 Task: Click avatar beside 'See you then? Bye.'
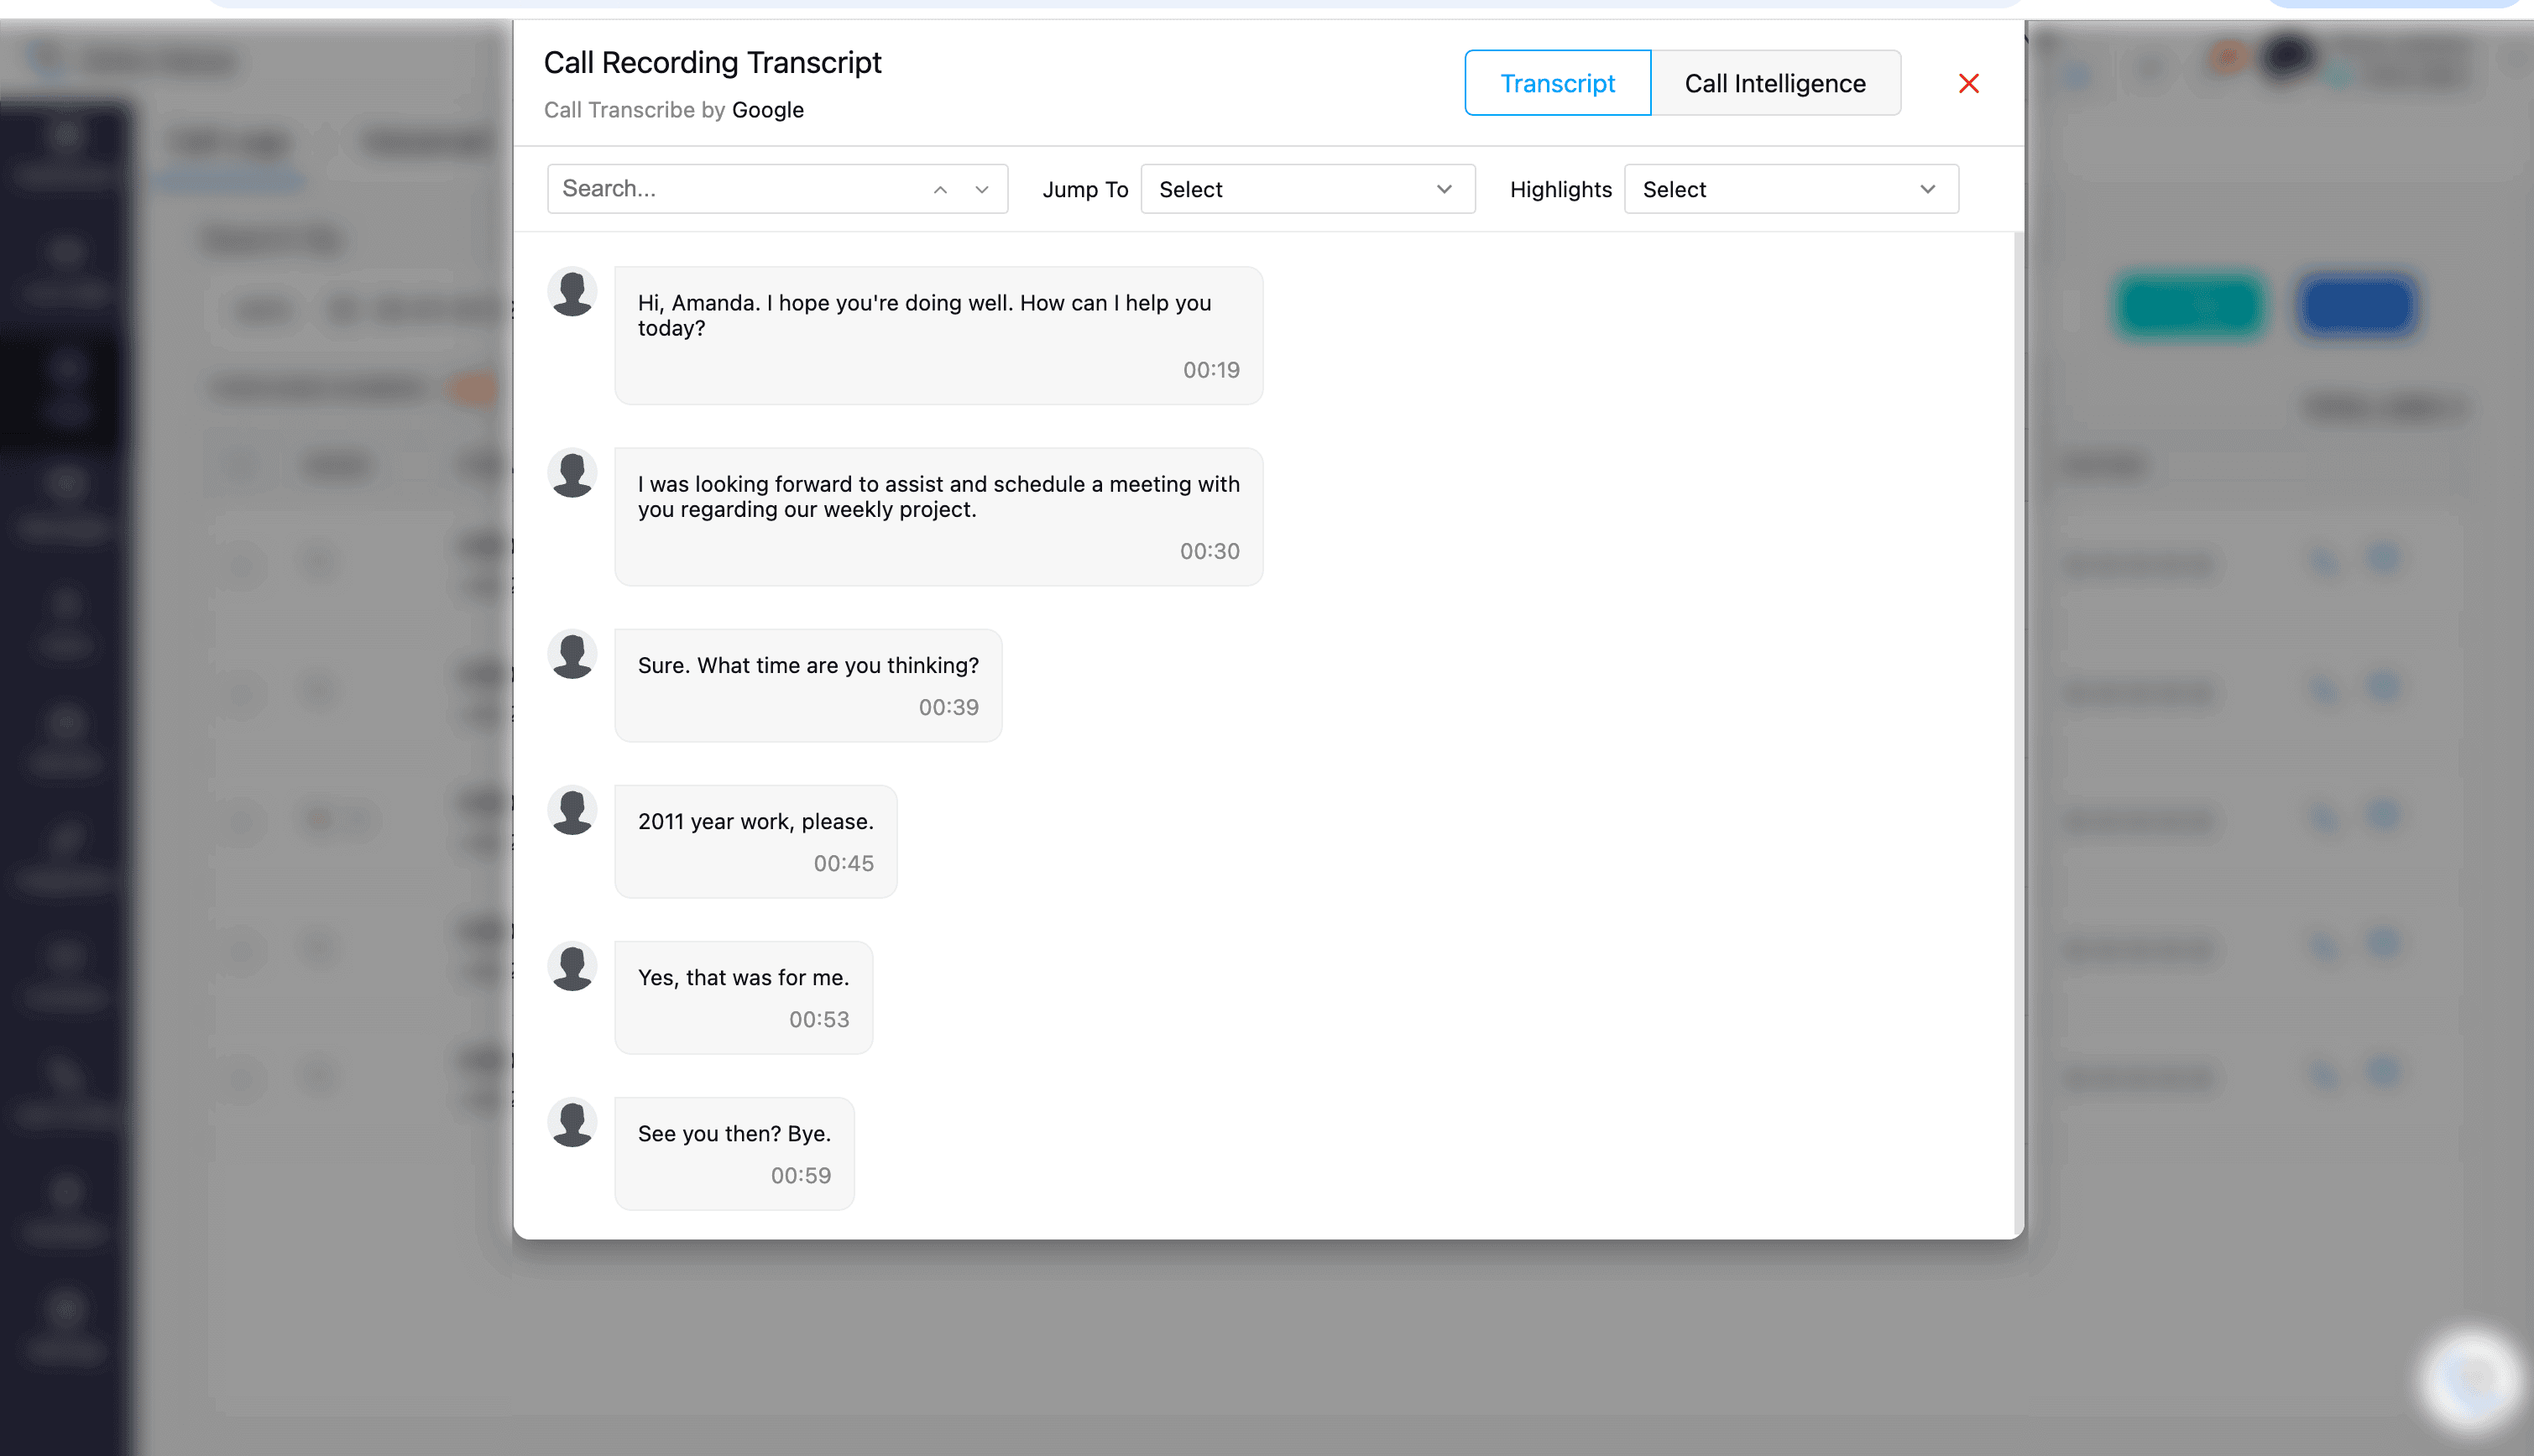pyautogui.click(x=572, y=1123)
